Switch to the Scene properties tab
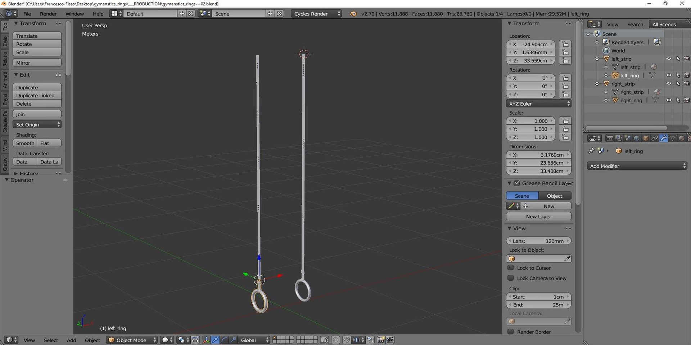The height and width of the screenshot is (345, 691). [x=628, y=138]
